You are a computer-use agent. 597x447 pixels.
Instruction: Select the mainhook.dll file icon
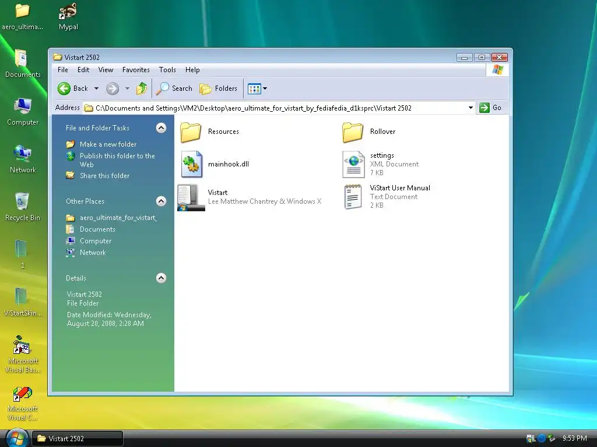(x=191, y=164)
